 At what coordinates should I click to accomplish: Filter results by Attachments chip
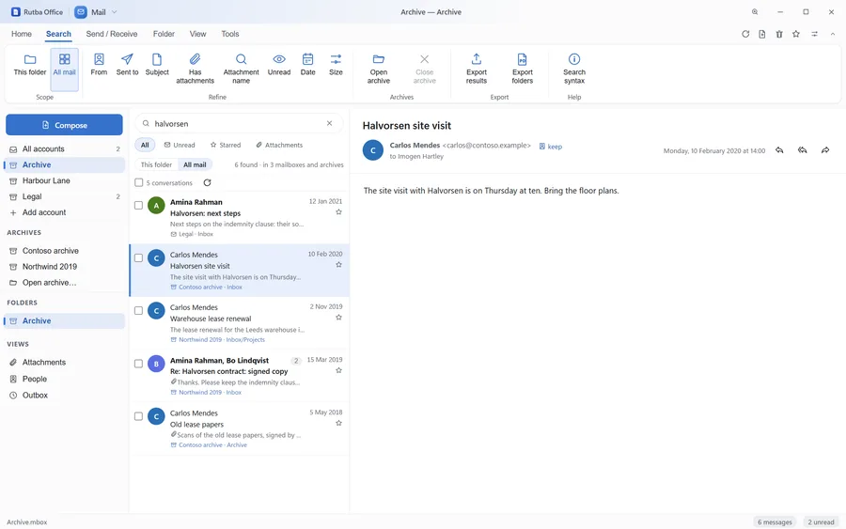click(x=279, y=145)
